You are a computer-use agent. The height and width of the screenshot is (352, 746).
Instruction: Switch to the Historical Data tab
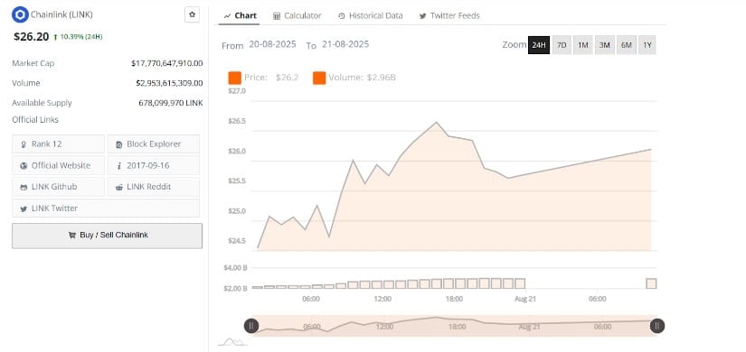[370, 15]
